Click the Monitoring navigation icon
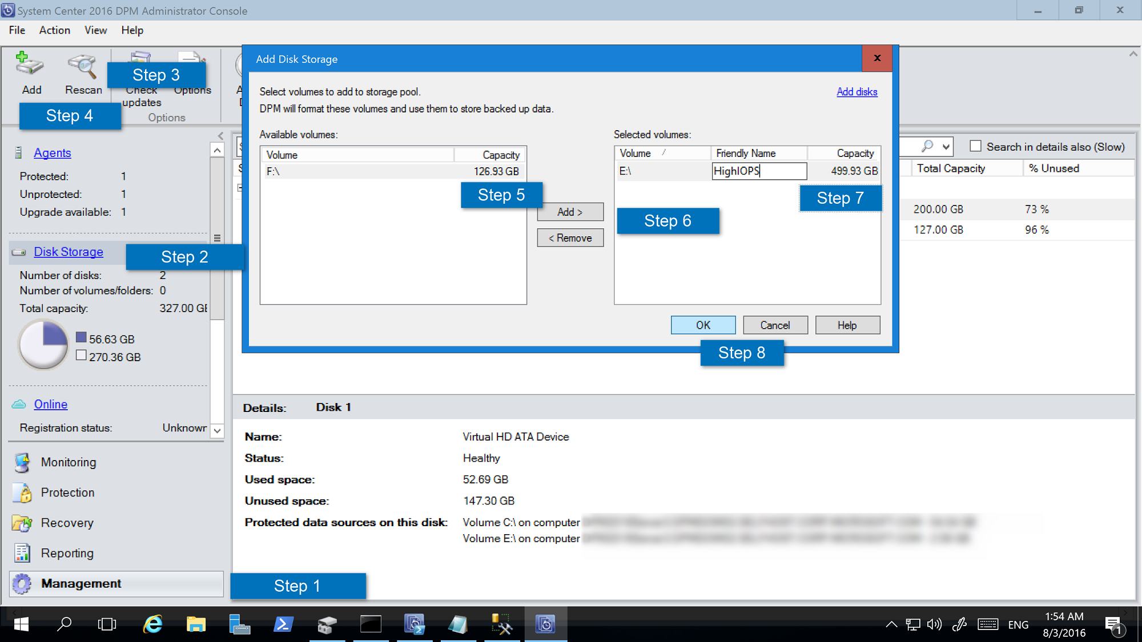The height and width of the screenshot is (642, 1142). click(x=23, y=462)
